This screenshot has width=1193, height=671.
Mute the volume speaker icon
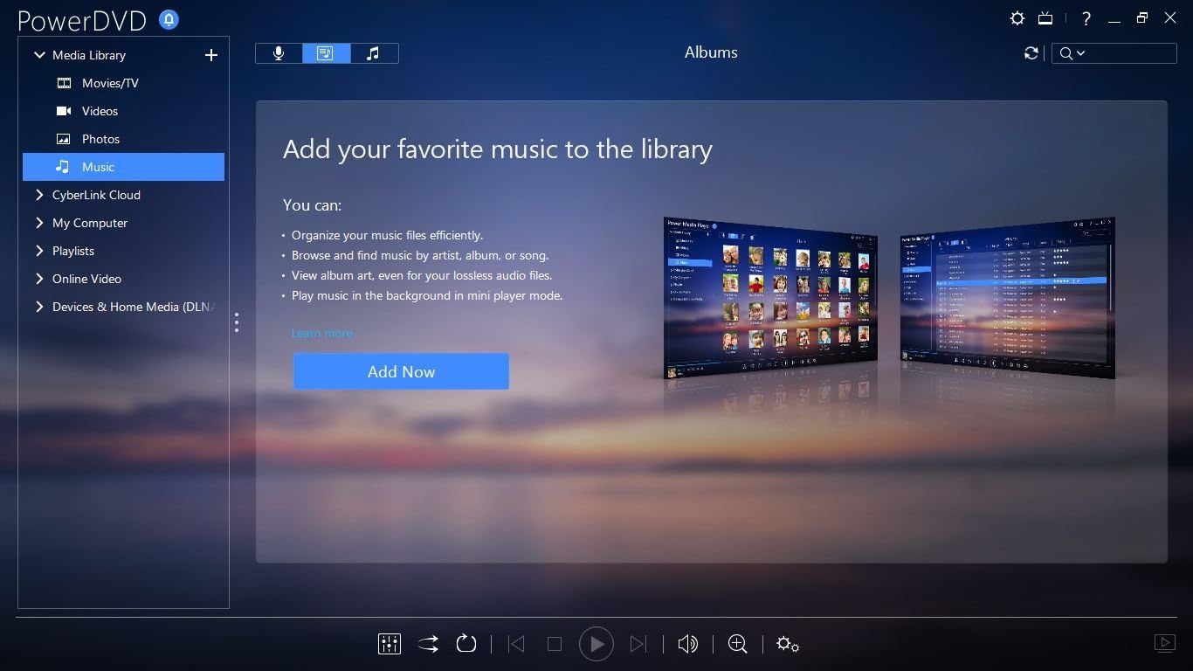(687, 644)
